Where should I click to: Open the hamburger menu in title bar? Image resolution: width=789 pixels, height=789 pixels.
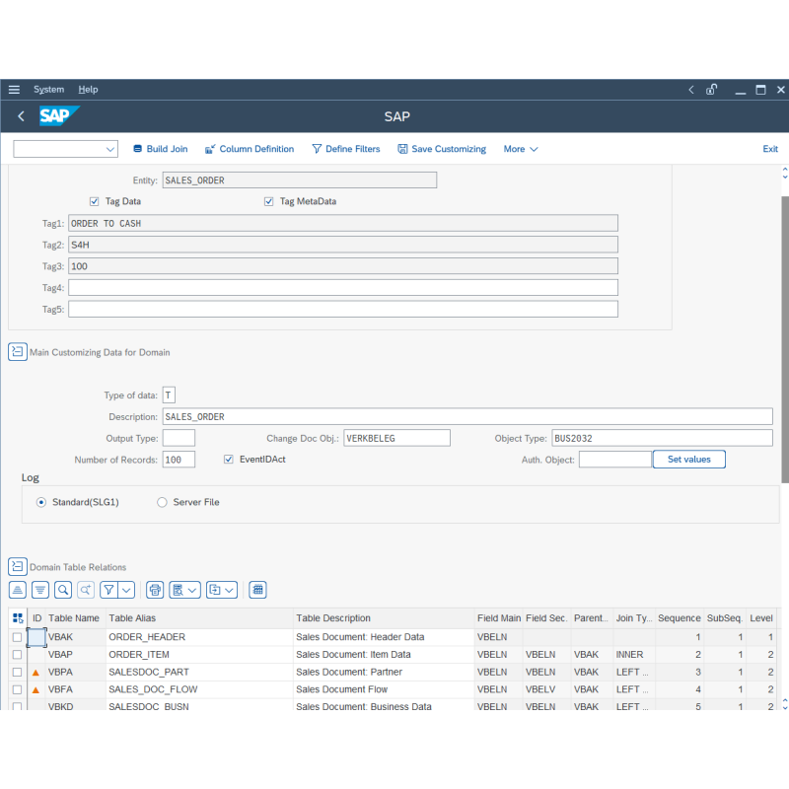click(x=14, y=90)
